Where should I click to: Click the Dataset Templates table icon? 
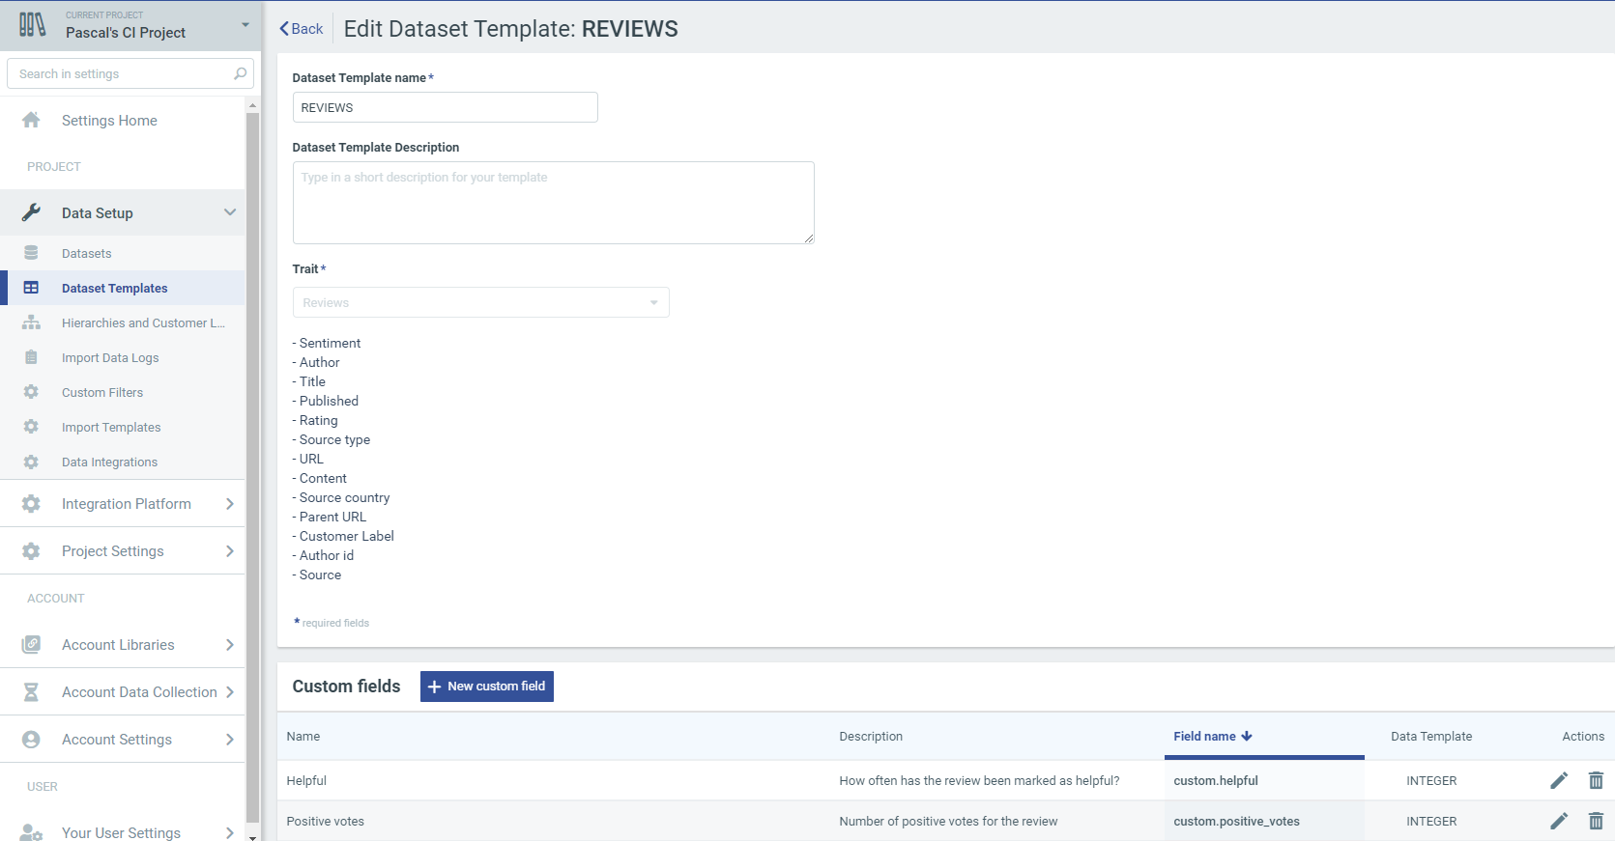tap(31, 288)
